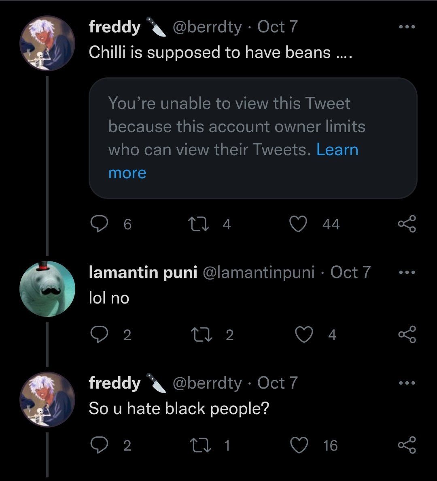Open more options on freddy's last tweet
The width and height of the screenshot is (437, 481).
coord(407,383)
